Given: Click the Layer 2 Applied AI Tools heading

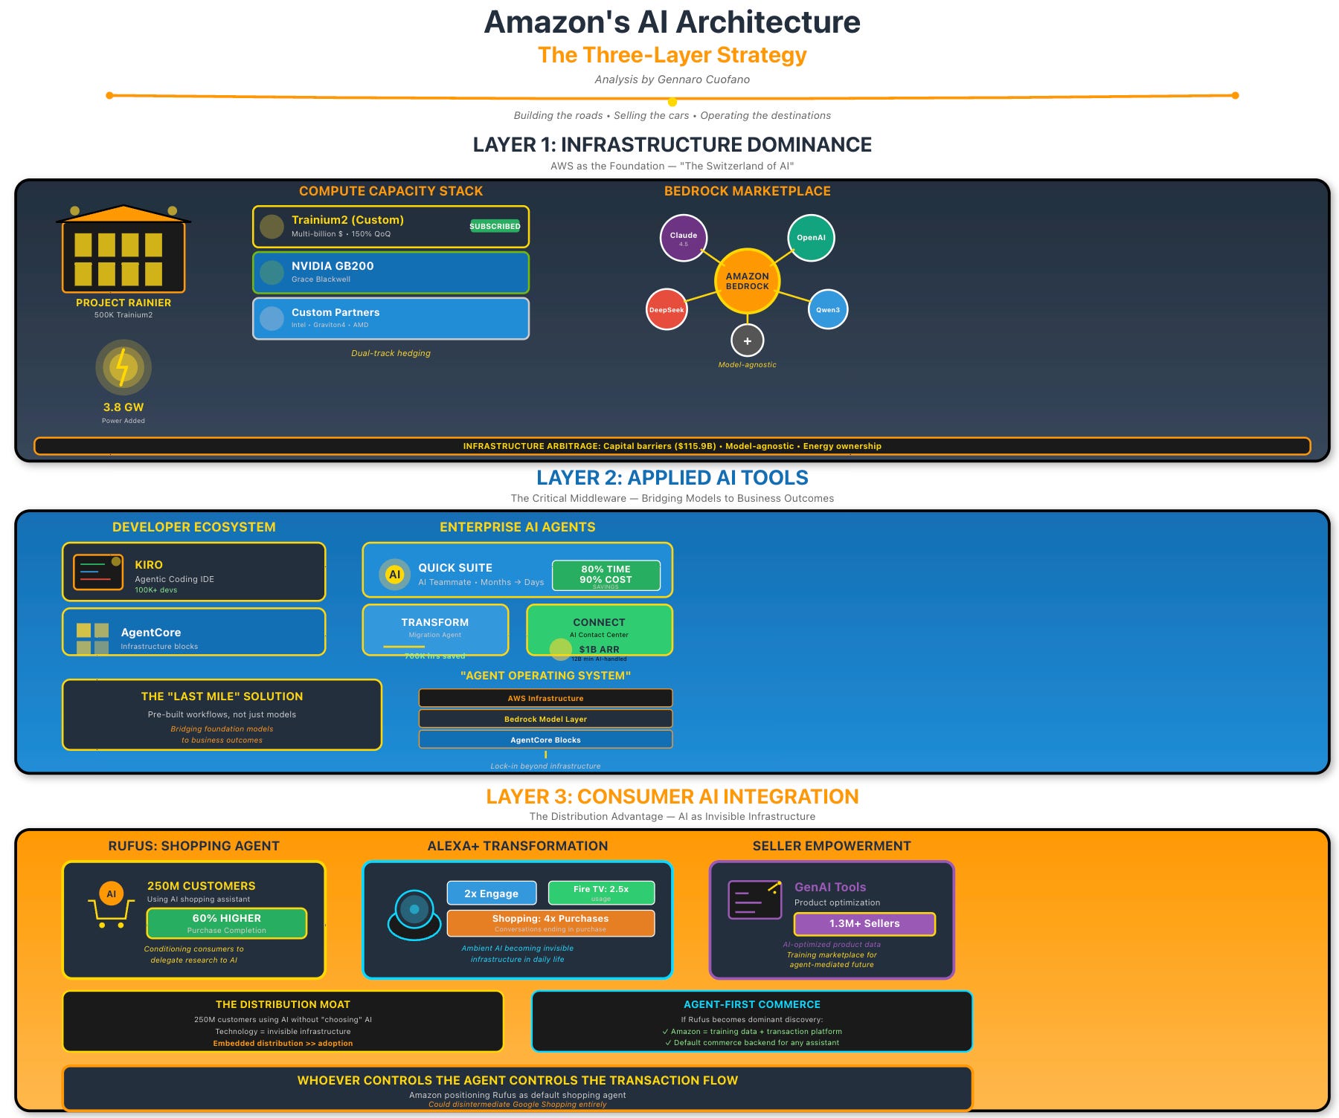Looking at the screenshot, I should [672, 478].
